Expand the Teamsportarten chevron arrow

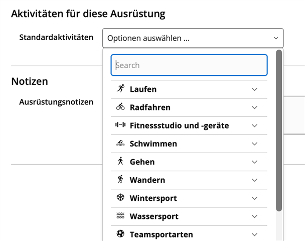pos(254,234)
